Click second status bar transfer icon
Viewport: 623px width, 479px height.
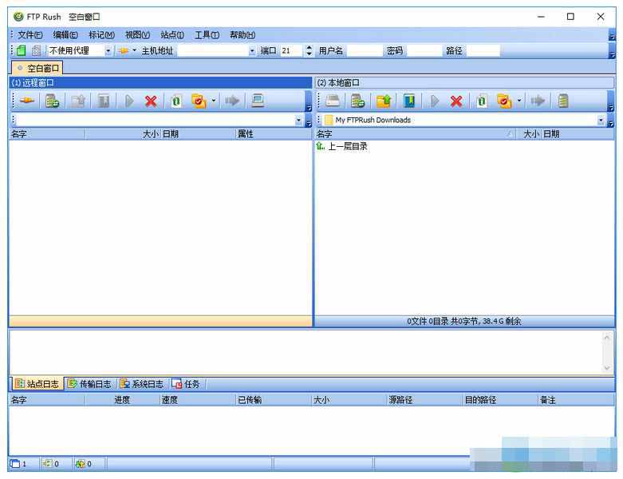(47, 464)
